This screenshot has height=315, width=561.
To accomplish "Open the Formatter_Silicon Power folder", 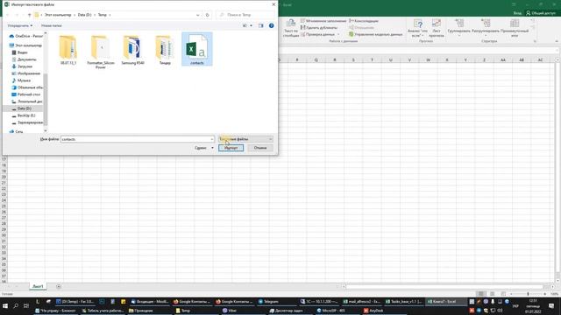I will (x=101, y=52).
